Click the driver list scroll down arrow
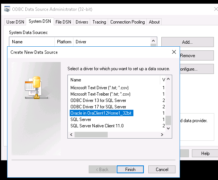 168,128
